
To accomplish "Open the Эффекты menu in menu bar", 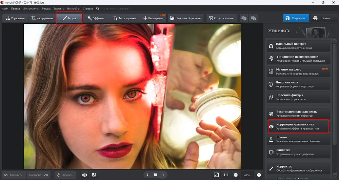I will click(x=59, y=8).
